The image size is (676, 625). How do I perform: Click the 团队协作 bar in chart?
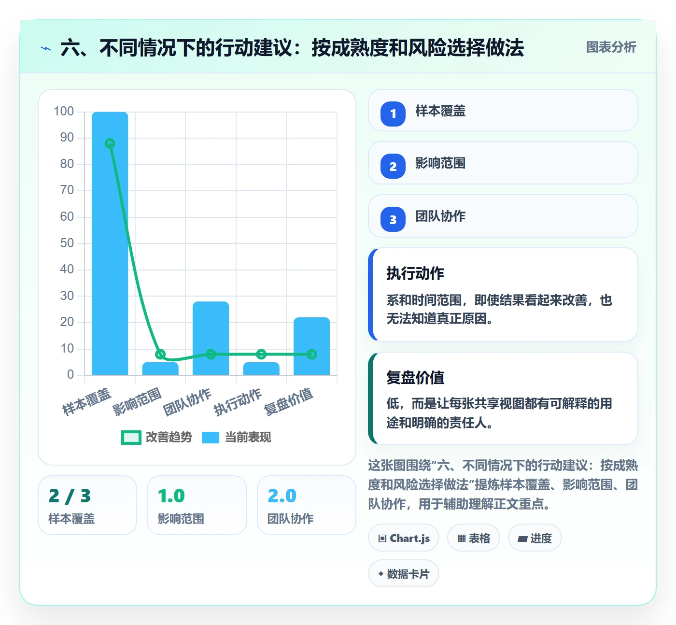211,338
